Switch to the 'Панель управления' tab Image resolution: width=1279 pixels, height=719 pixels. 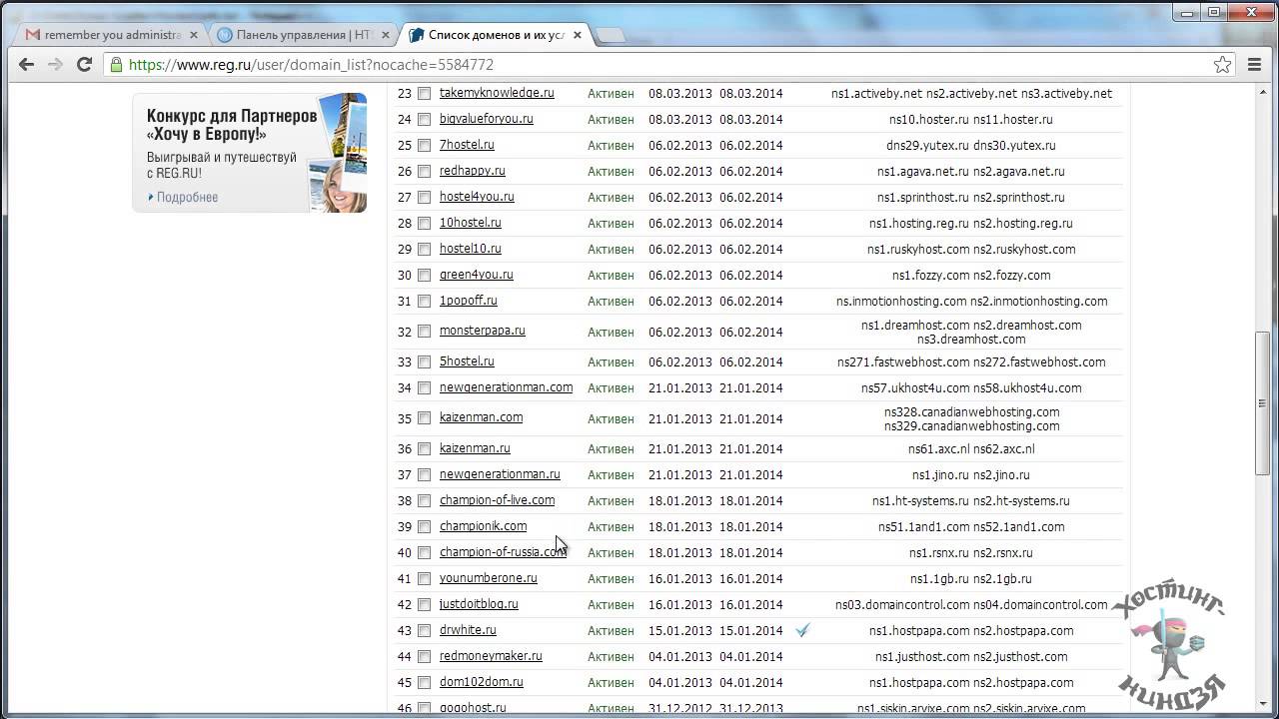305,34
